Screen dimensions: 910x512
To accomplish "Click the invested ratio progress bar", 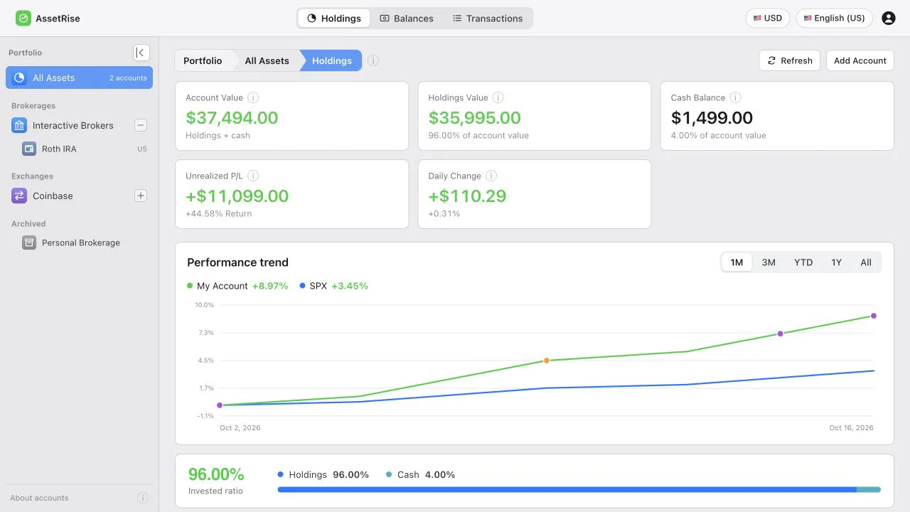I will click(579, 489).
